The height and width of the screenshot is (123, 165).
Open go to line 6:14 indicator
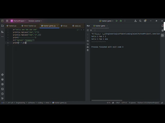click(x=109, y=103)
